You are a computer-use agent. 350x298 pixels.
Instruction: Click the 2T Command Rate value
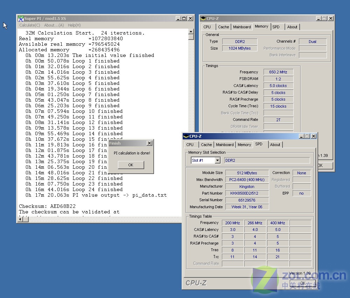tap(278, 120)
